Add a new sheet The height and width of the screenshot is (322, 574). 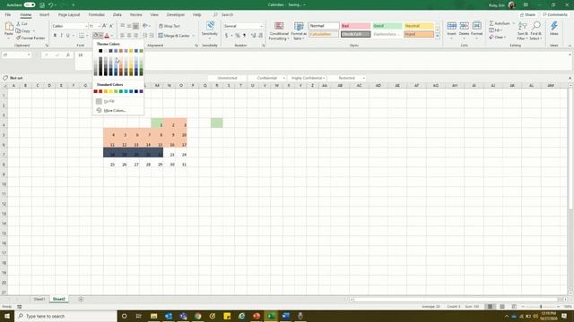pyautogui.click(x=81, y=299)
